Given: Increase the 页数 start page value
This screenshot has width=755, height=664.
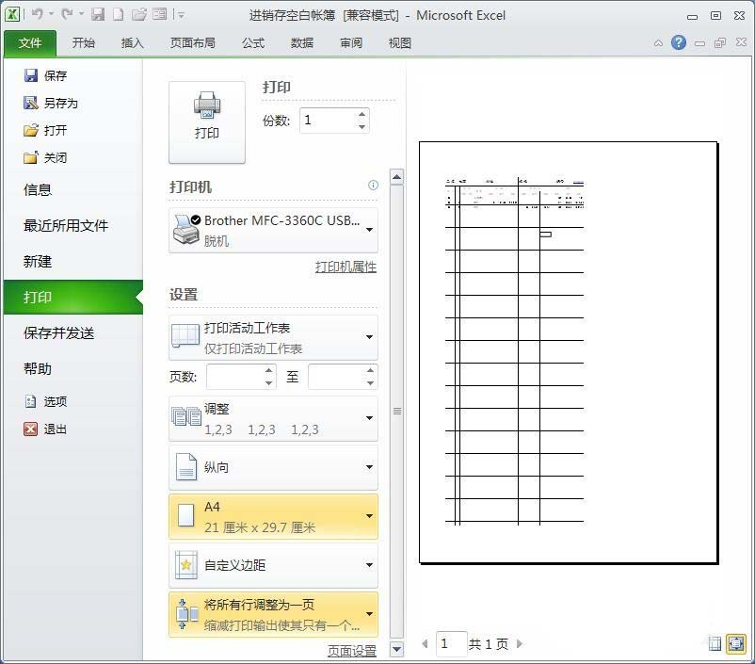Looking at the screenshot, I should click(269, 370).
